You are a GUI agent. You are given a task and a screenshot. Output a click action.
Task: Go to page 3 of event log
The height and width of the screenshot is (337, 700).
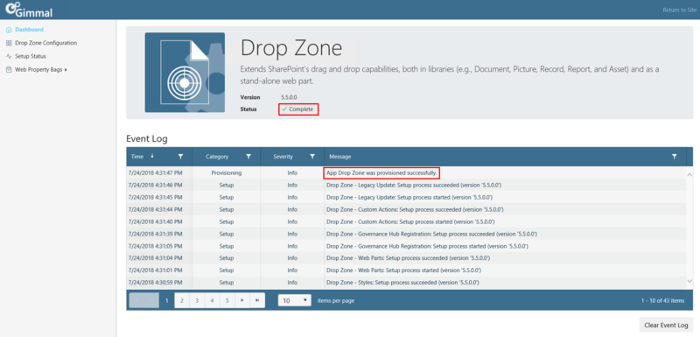click(x=197, y=300)
